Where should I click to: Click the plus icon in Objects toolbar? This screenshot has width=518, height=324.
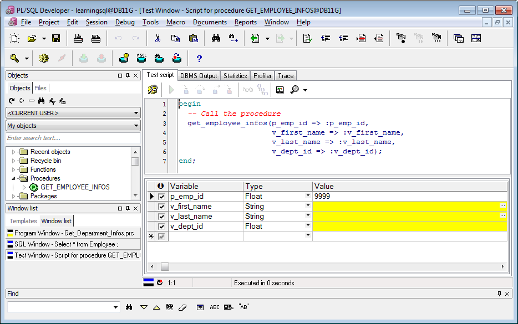(x=22, y=101)
